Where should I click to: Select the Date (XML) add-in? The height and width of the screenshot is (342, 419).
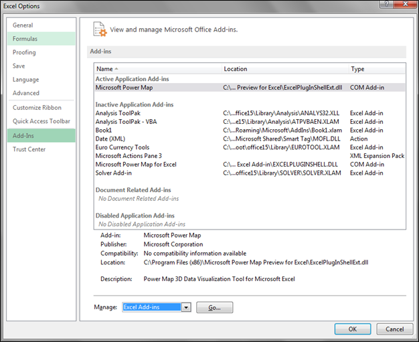250,139
